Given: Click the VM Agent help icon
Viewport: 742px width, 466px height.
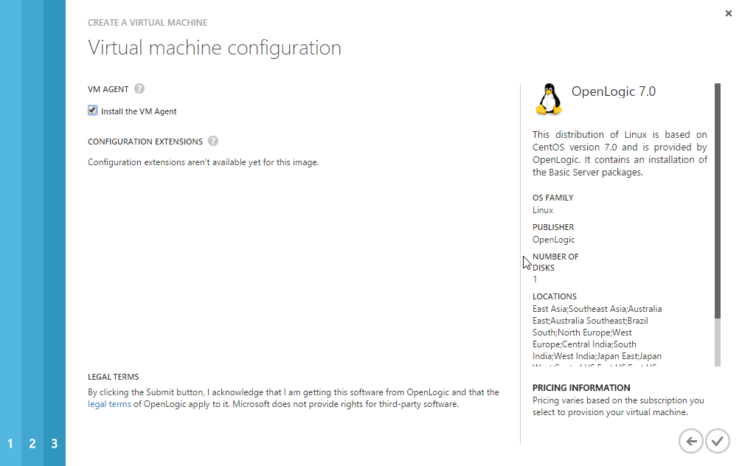Looking at the screenshot, I should point(139,89).
